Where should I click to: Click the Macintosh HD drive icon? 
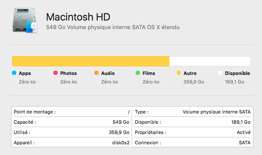pos(25,20)
